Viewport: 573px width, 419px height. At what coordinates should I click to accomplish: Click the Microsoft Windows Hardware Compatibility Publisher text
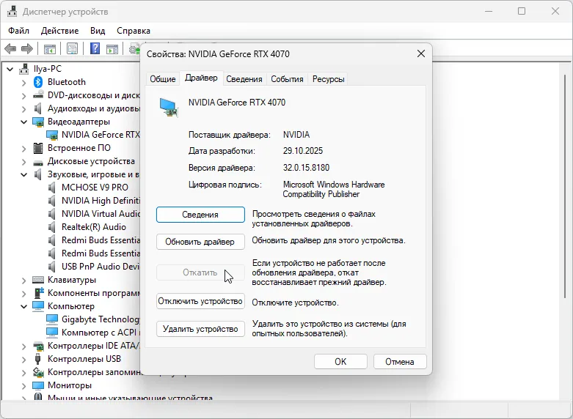pyautogui.click(x=334, y=189)
